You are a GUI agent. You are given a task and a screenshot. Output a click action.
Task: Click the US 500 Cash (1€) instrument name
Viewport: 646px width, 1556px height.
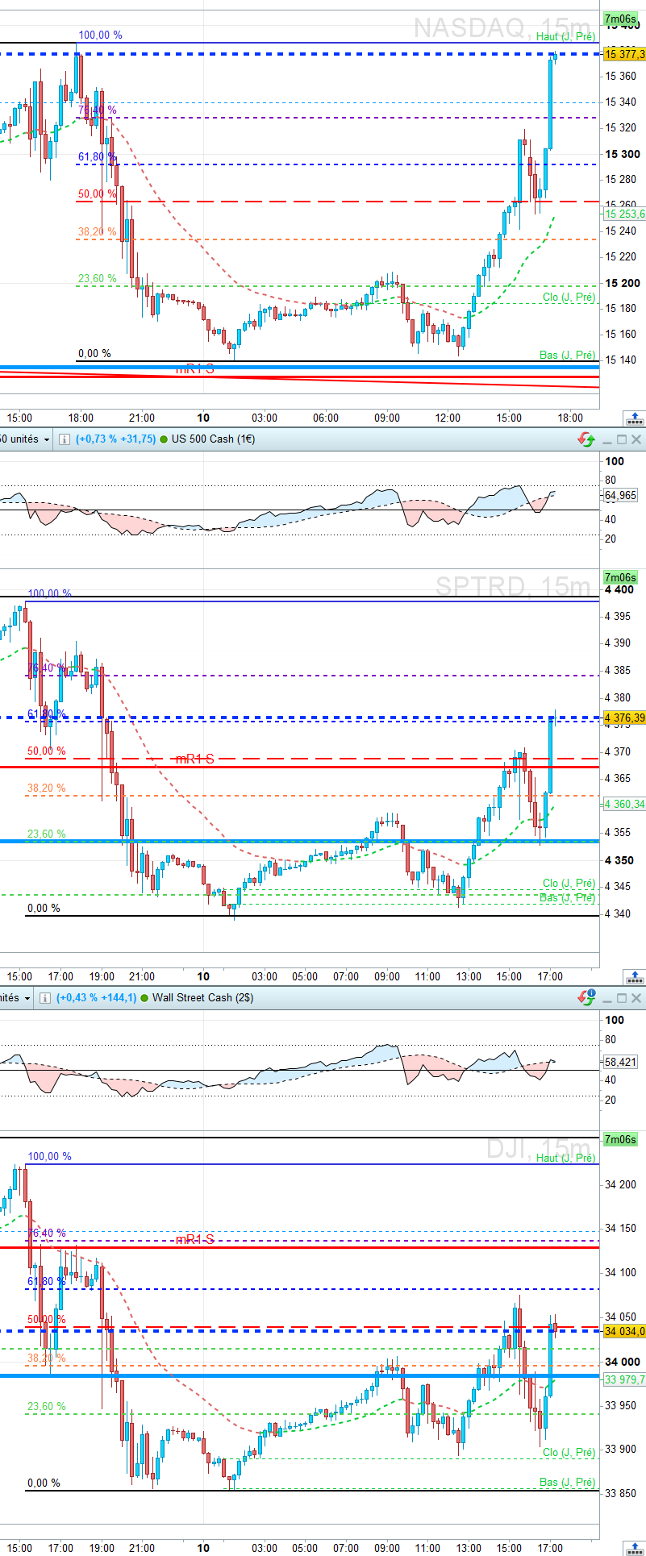[x=213, y=439]
